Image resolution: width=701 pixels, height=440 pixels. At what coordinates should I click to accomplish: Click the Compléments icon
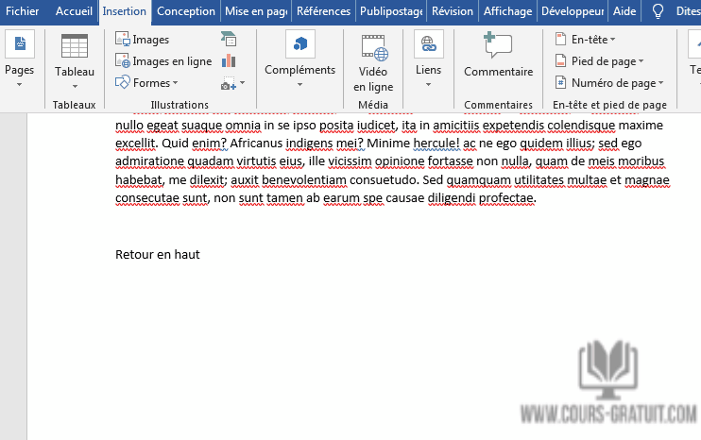300,43
